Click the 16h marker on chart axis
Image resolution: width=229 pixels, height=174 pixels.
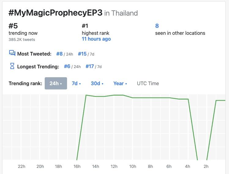[77, 166]
